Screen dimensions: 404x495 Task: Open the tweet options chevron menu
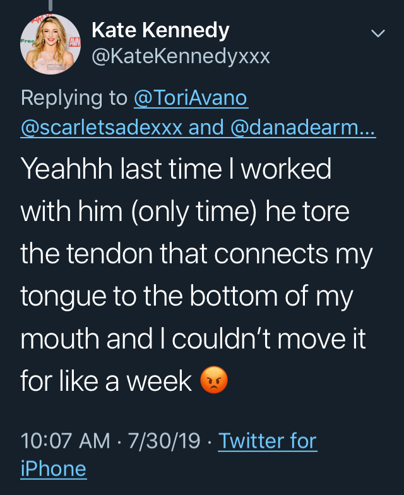[x=377, y=33]
